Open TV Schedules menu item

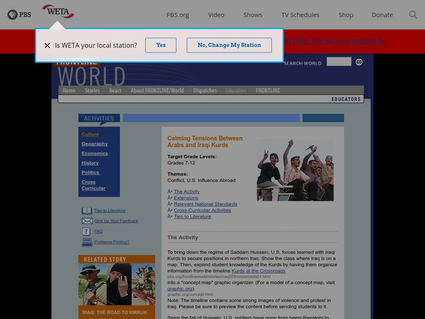point(300,15)
